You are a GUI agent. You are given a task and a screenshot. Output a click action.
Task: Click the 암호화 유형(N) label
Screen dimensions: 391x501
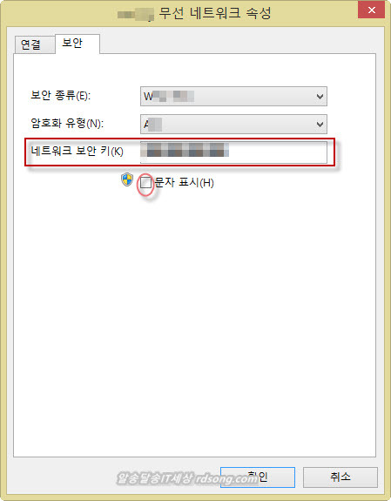click(x=67, y=123)
